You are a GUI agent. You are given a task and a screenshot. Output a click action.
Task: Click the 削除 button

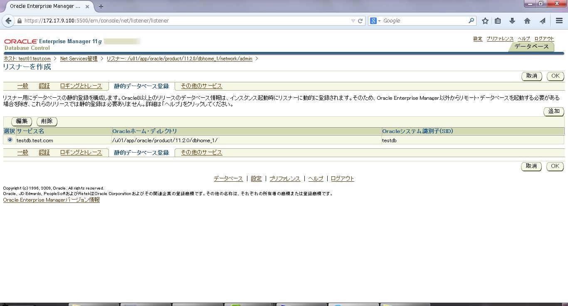[47, 121]
